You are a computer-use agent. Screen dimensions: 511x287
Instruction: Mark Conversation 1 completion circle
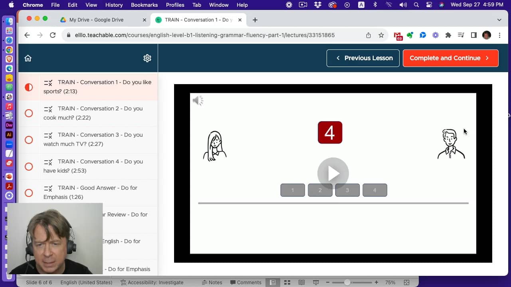[29, 87]
